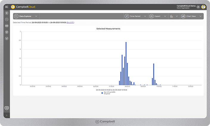210x126 pixels.
Task: Open the organization building icon
Action: click(x=198, y=7)
